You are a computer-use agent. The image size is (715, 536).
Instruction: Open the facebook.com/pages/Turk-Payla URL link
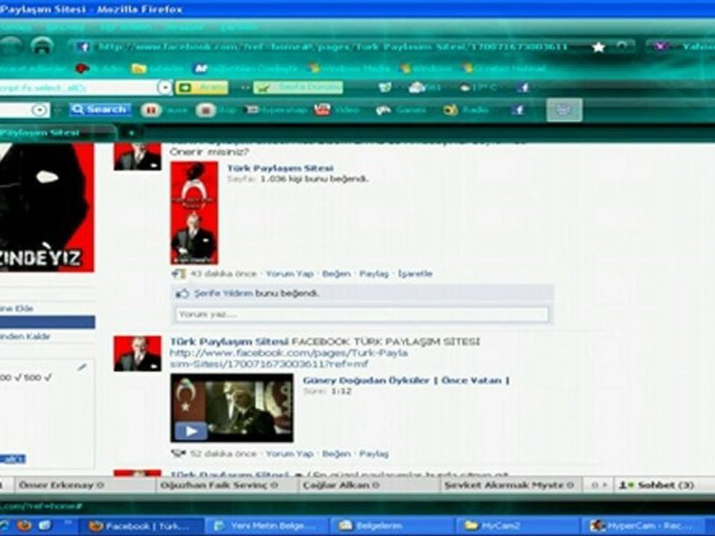tap(289, 358)
